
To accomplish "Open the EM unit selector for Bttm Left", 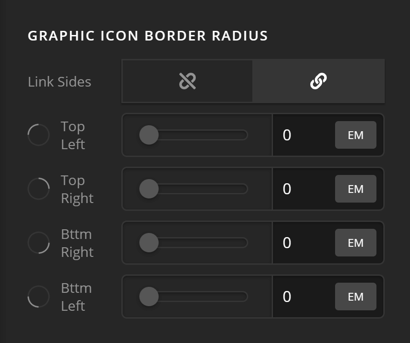I will click(x=355, y=296).
